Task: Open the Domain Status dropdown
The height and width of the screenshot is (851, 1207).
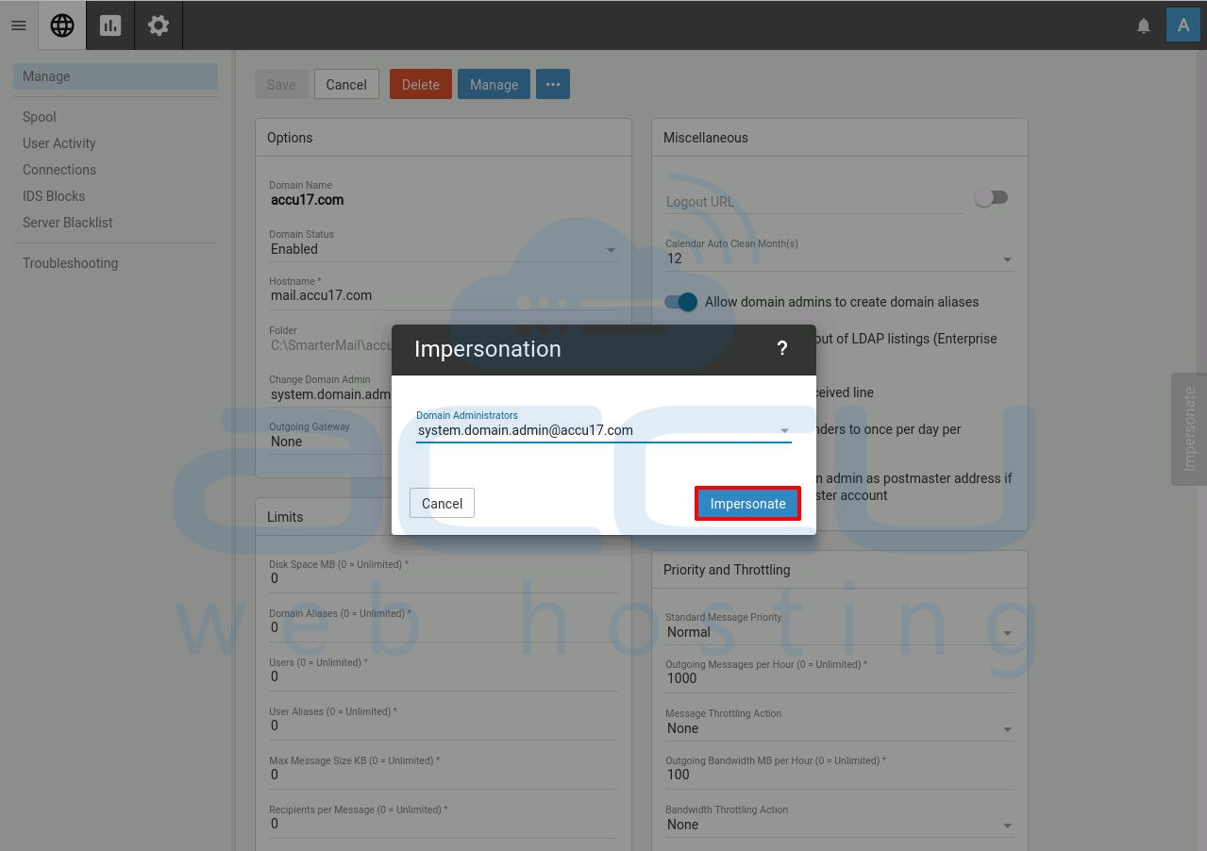Action: pyautogui.click(x=444, y=249)
